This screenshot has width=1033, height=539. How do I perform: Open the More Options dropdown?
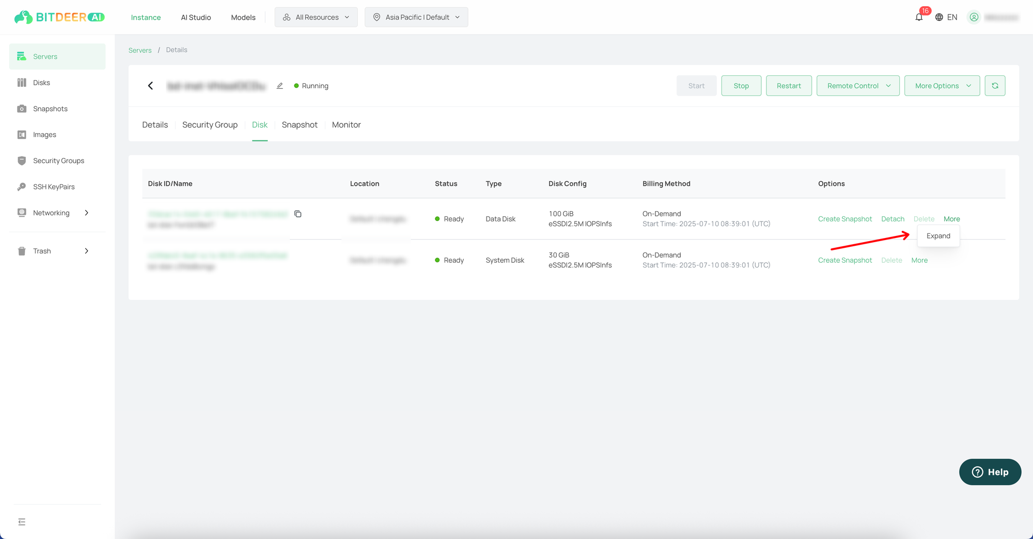tap(942, 86)
